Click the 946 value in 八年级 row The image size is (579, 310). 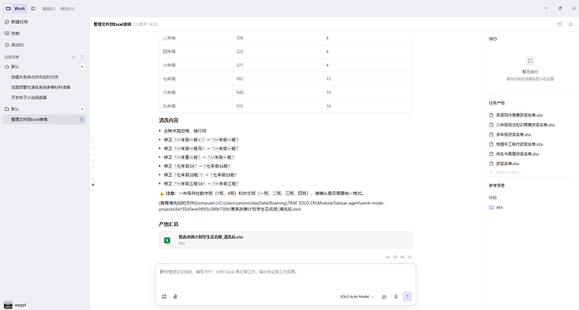tap(240, 92)
